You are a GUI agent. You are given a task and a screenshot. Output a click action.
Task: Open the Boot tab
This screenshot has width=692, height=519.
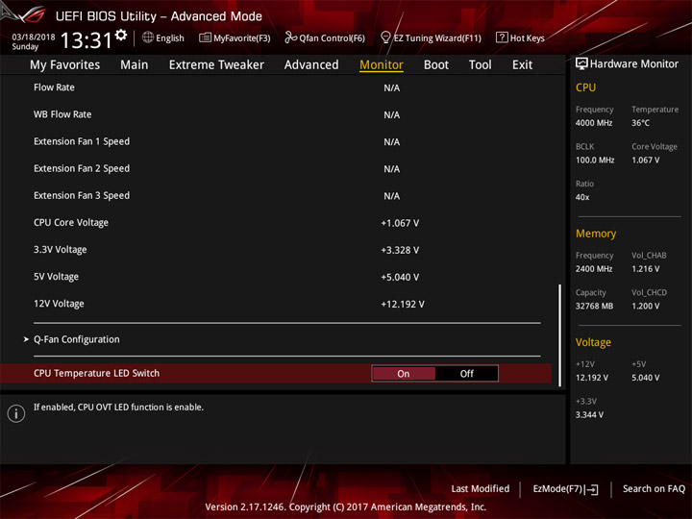[436, 65]
